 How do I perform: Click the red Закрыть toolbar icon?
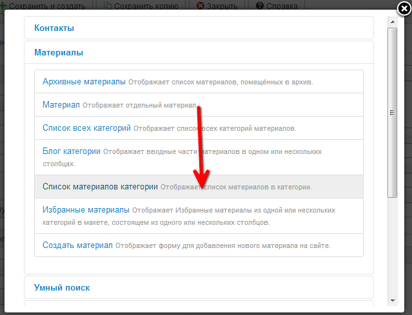[201, 6]
